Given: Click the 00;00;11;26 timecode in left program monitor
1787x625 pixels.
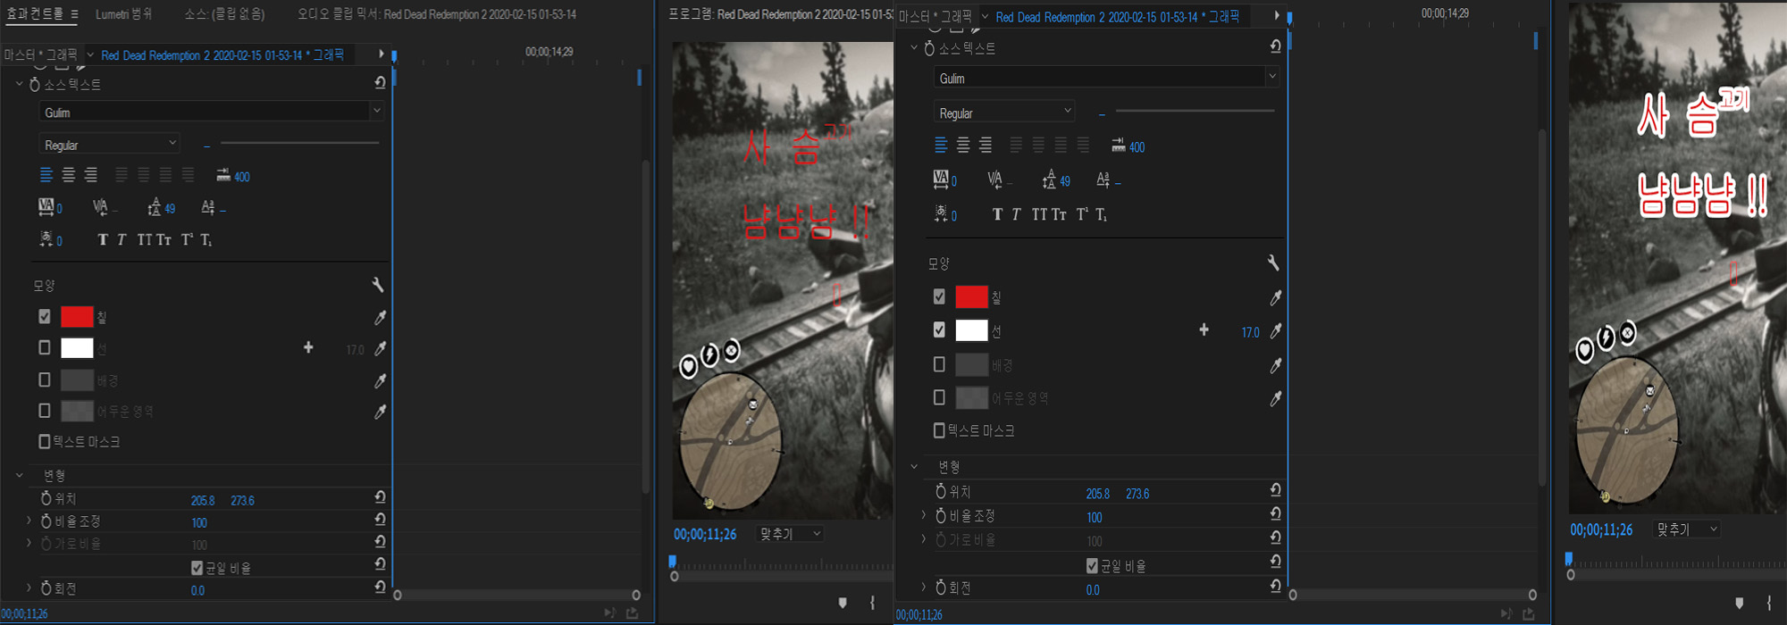Looking at the screenshot, I should pyautogui.click(x=705, y=534).
